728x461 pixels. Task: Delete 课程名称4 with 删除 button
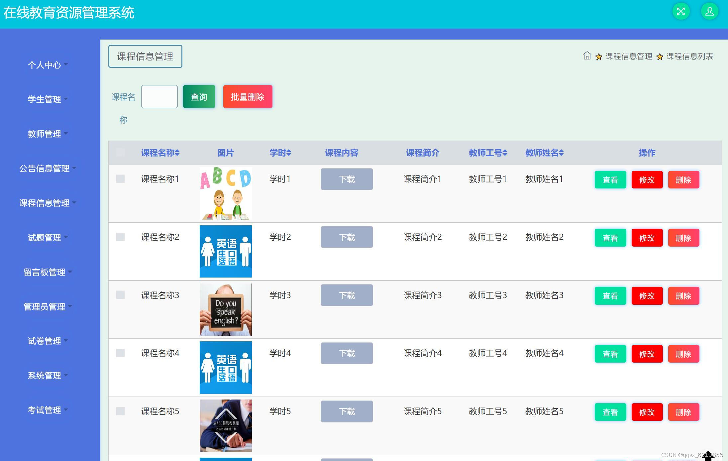coord(683,354)
